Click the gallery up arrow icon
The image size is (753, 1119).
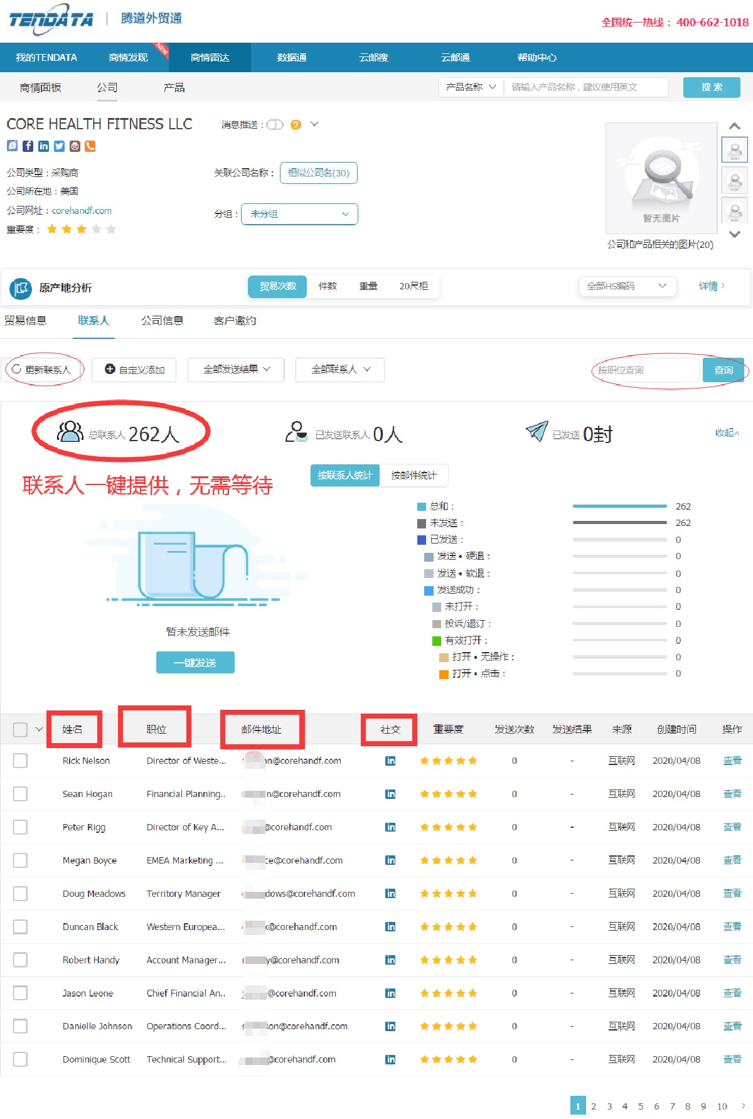[x=735, y=126]
